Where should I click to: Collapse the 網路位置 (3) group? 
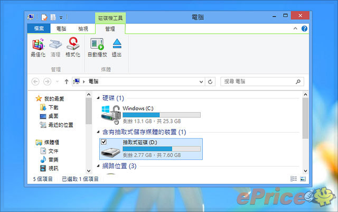click(98, 166)
